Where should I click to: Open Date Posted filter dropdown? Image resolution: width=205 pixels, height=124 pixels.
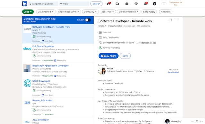46,12
